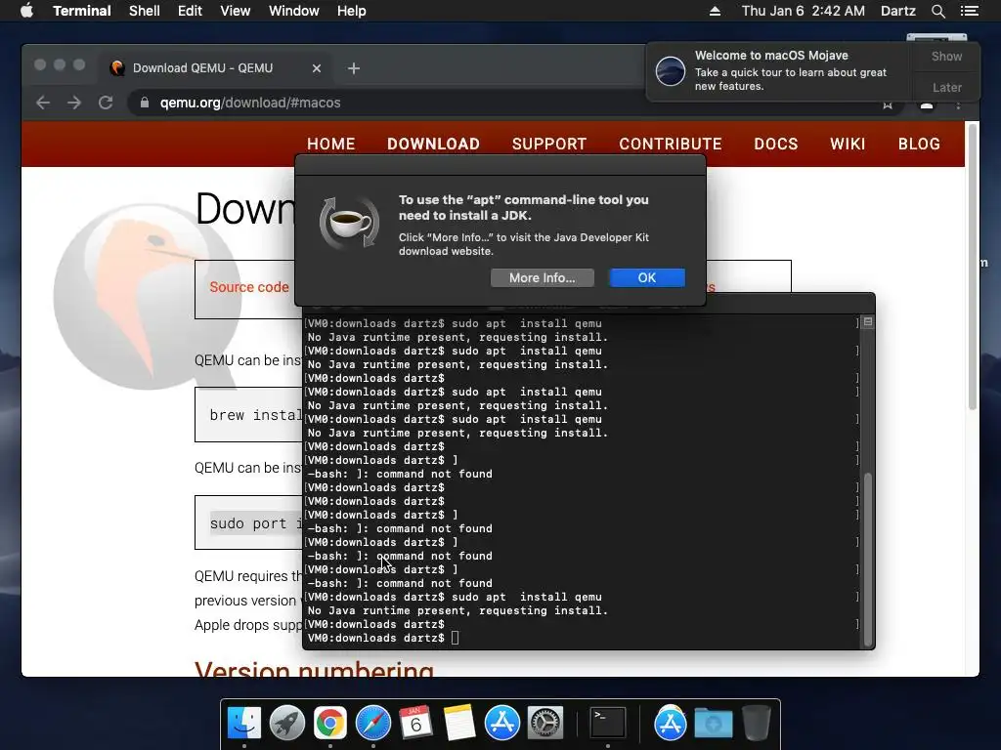Open the Welcome to macOS Mojave notification
The height and width of the screenshot is (750, 1001).
tap(779, 70)
